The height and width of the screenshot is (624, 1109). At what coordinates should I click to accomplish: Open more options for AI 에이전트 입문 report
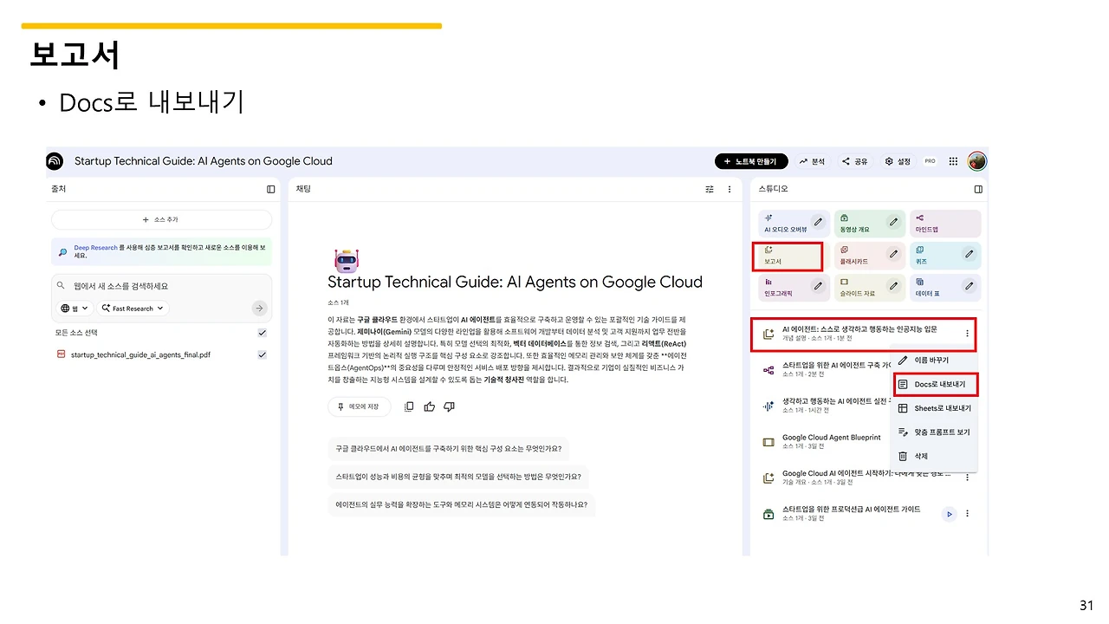[967, 334]
